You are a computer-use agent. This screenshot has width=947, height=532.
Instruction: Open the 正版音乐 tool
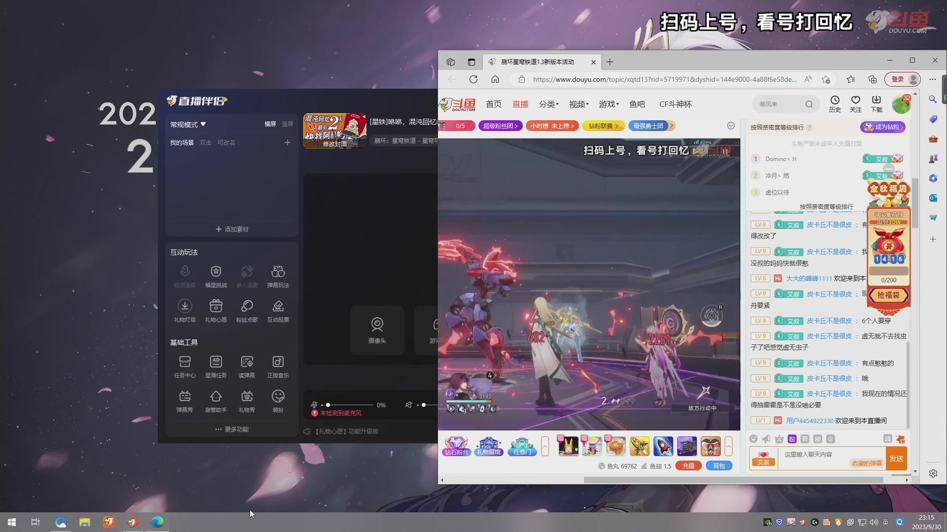click(278, 366)
